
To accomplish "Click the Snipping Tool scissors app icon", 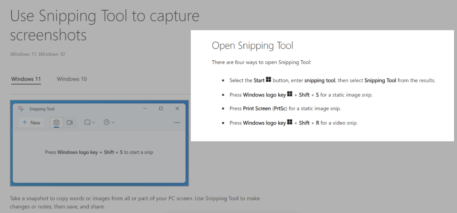I will 21,109.
